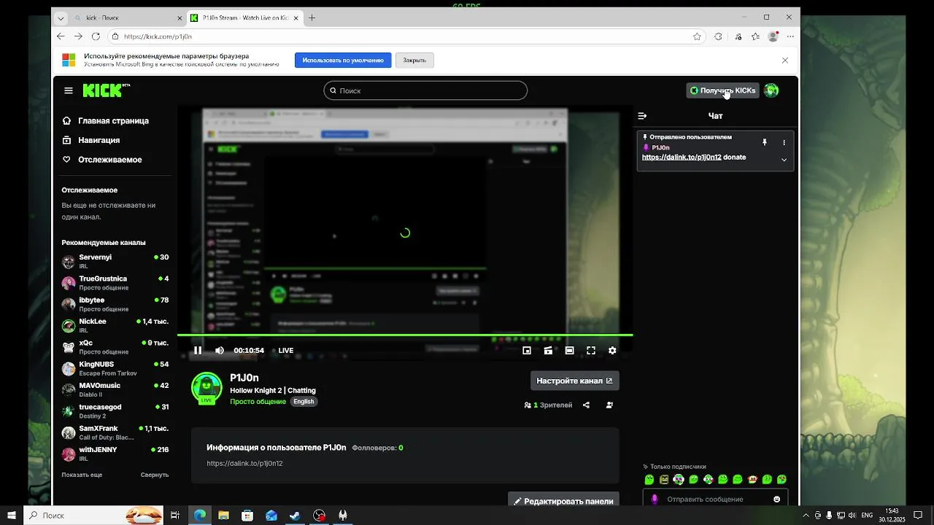Insert the first green emote in the chat row
This screenshot has height=525, width=934.
coord(649,480)
